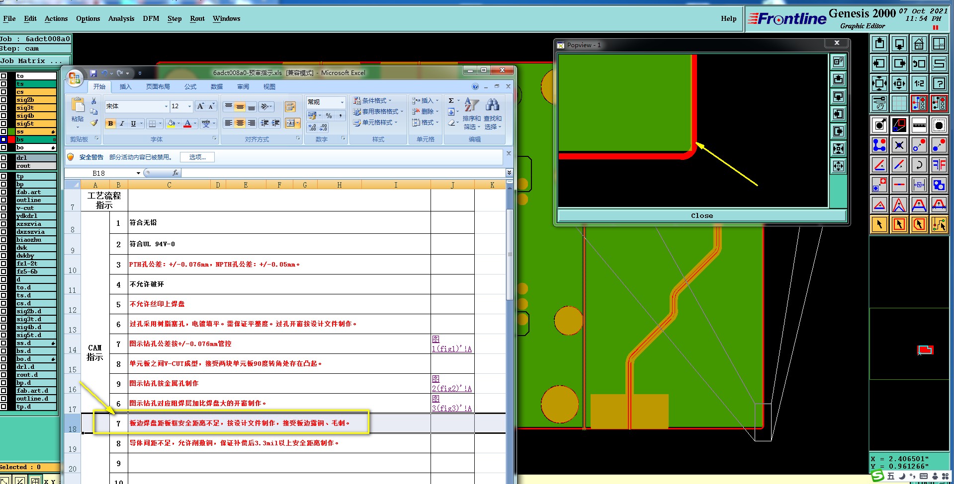Toggle the checkbox for layer bs
Image resolution: width=954 pixels, height=484 pixels.
click(3, 139)
